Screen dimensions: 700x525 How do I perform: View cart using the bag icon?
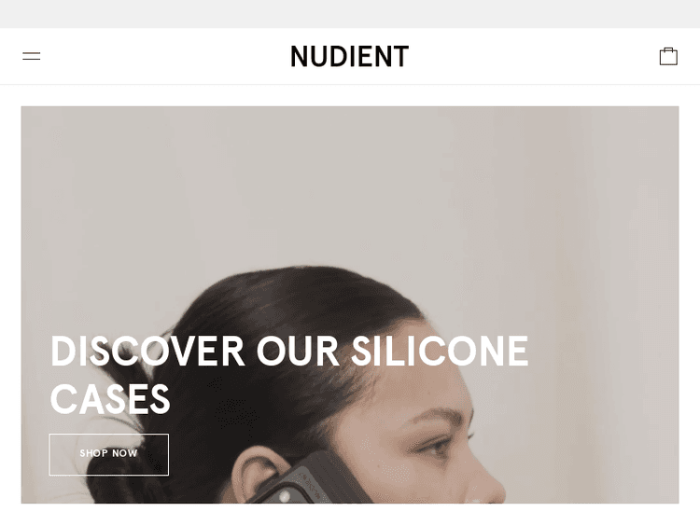(x=668, y=57)
